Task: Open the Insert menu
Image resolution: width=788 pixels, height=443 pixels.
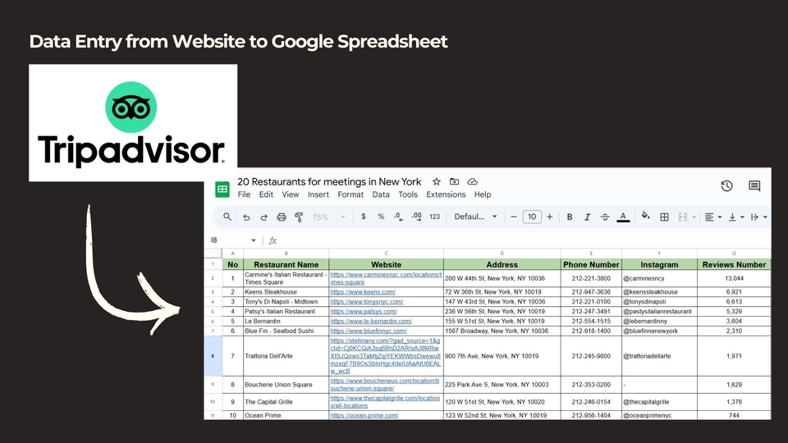Action: pos(318,194)
